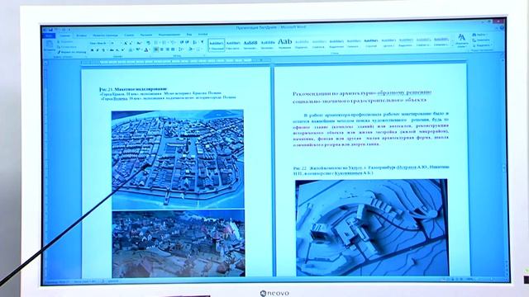Open the File (Файл) tab
The image size is (529, 297).
[49, 35]
